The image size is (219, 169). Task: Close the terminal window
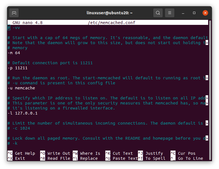(205, 13)
